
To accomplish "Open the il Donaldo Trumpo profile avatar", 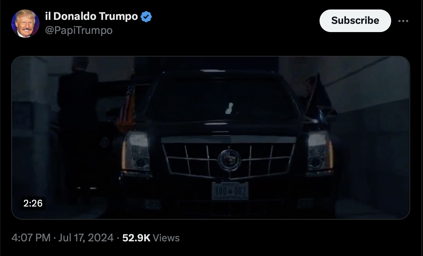I will click(x=25, y=23).
